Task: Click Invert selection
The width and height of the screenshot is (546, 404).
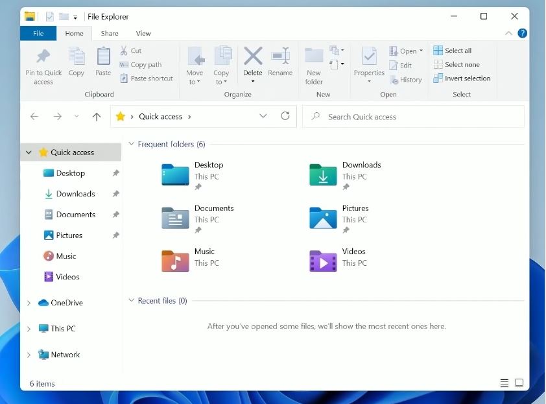Action: coord(462,78)
